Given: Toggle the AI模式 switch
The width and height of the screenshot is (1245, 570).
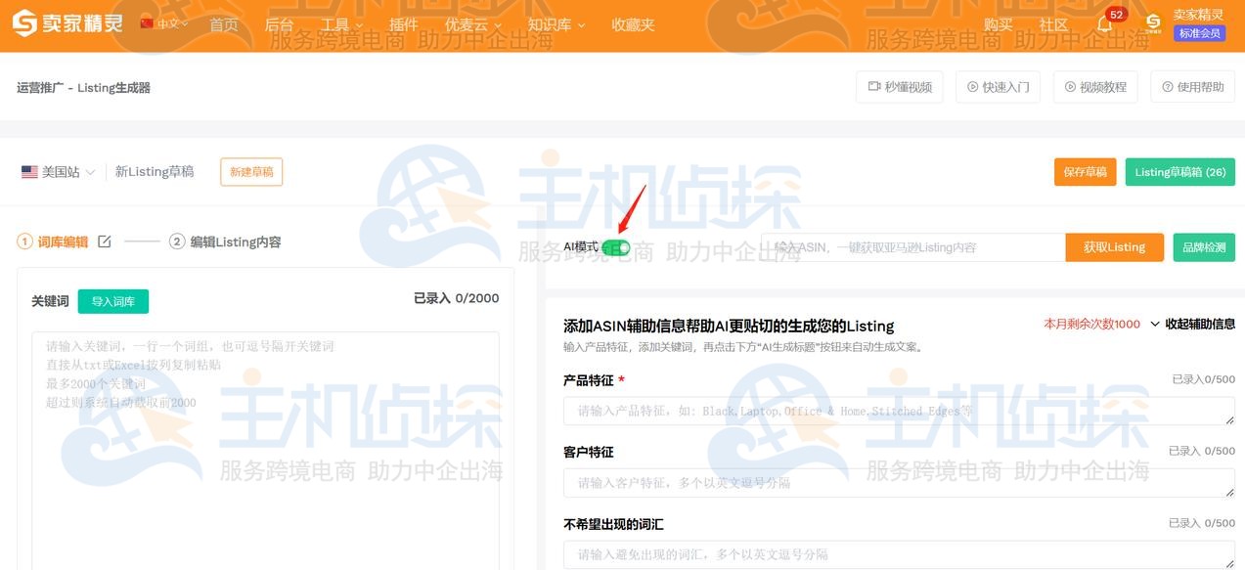Looking at the screenshot, I should [616, 247].
